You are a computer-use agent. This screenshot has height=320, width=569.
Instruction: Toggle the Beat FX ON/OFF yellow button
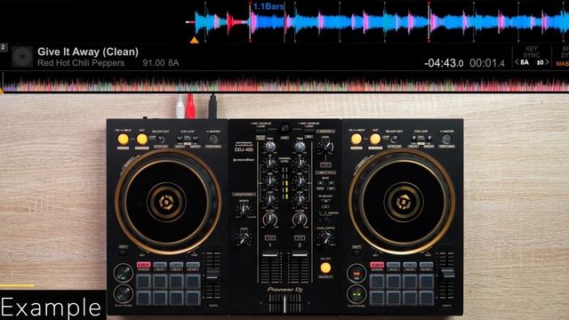325,268
